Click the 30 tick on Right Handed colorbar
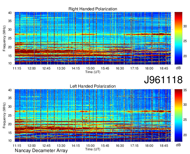 [x=185, y=26]
